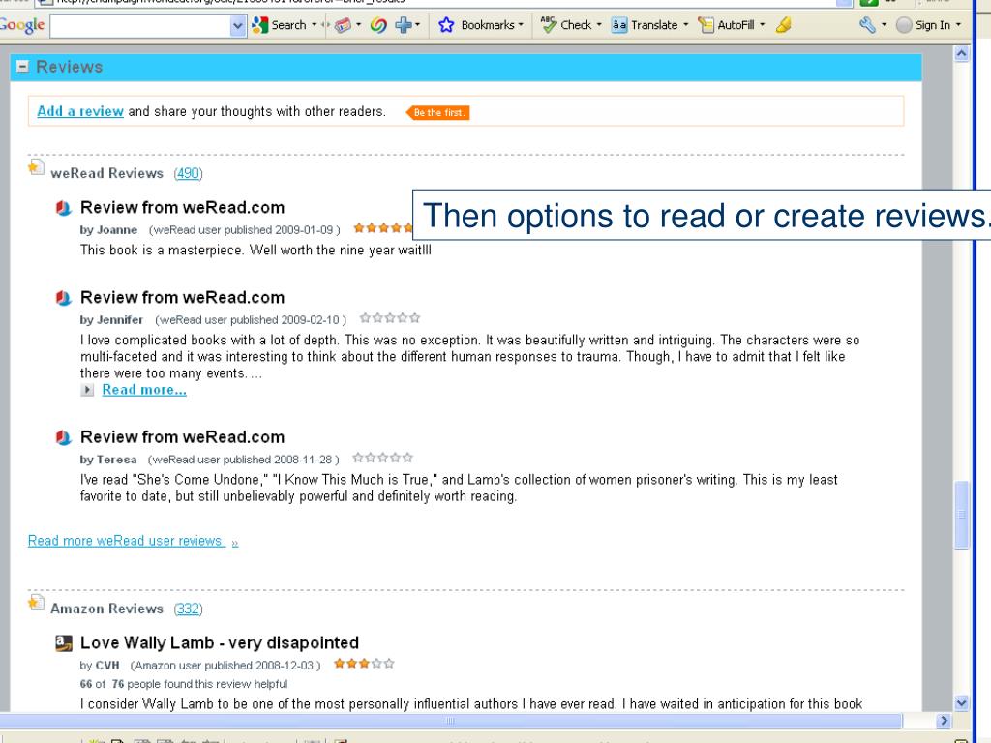Image resolution: width=991 pixels, height=743 pixels.
Task: Click reviewer name Jennifer
Action: pyautogui.click(x=120, y=319)
